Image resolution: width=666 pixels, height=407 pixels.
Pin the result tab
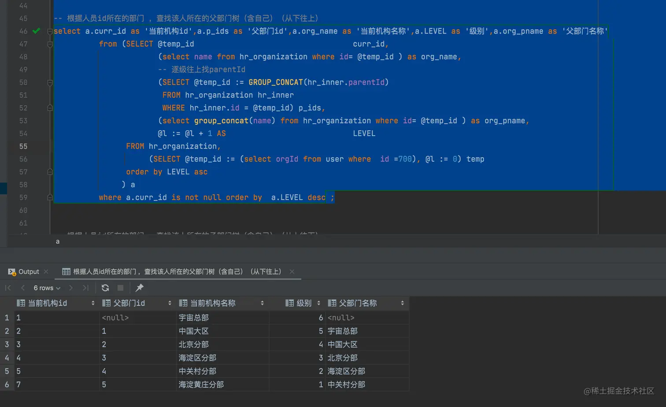(139, 288)
